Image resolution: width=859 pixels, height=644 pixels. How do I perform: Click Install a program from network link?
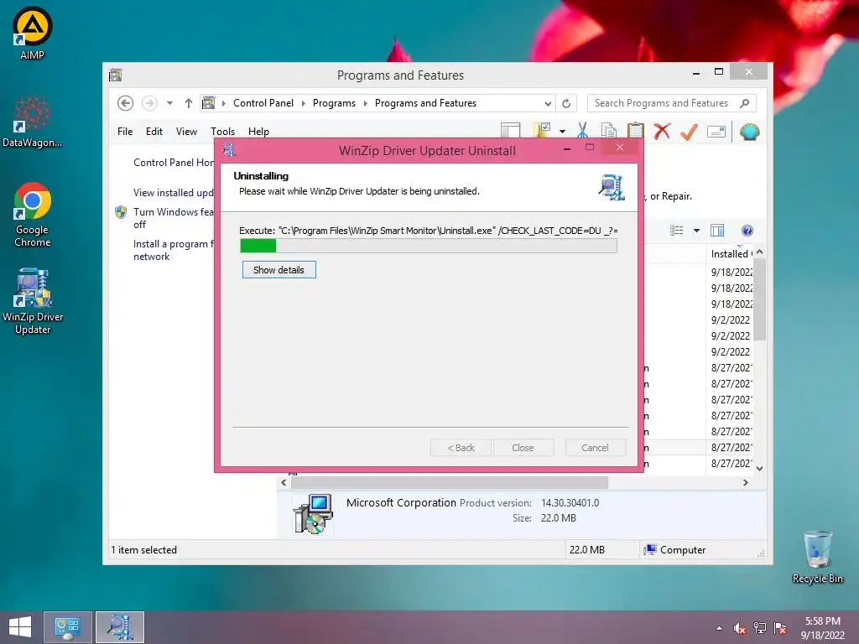click(173, 250)
